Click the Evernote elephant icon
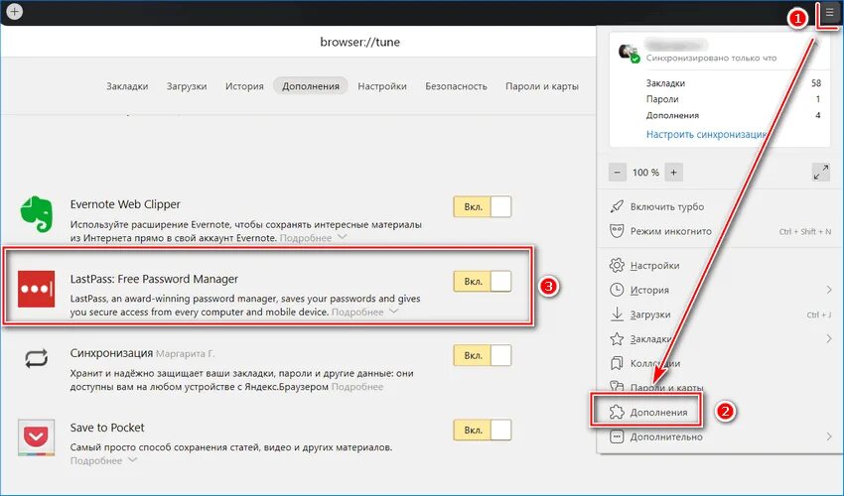 (37, 213)
